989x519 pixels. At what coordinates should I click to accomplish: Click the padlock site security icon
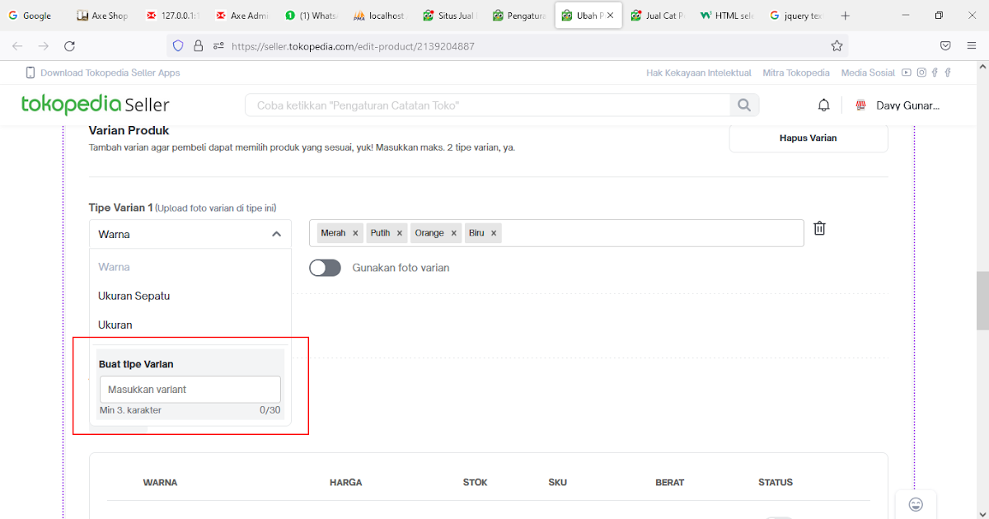click(x=198, y=46)
